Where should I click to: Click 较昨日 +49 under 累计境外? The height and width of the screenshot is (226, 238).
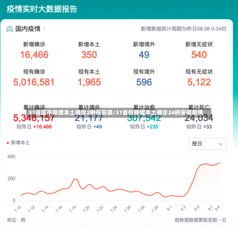tap(89, 127)
